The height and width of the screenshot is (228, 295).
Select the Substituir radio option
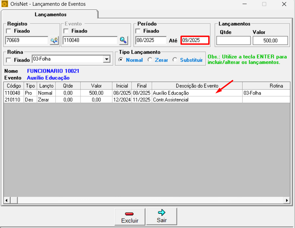click(x=175, y=60)
